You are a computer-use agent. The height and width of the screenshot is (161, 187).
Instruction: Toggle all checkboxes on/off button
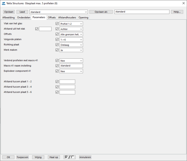[69, 157]
